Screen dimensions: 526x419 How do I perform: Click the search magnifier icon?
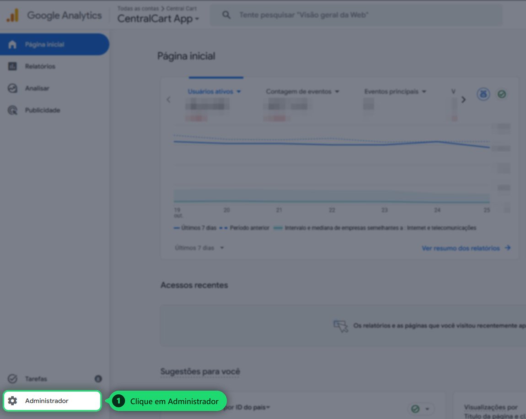[x=226, y=15]
